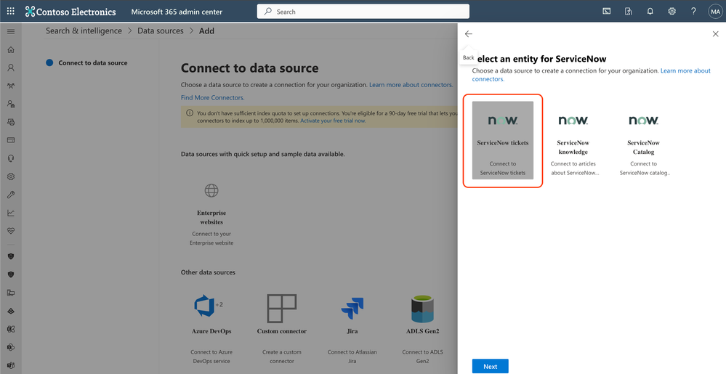
Task: Open Users icon in sidebar
Action: tap(11, 68)
